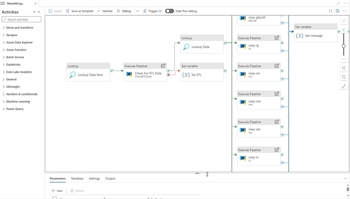Open Check For ETL Date pipeline link icon
The height and width of the screenshot is (199, 350).
[163, 66]
